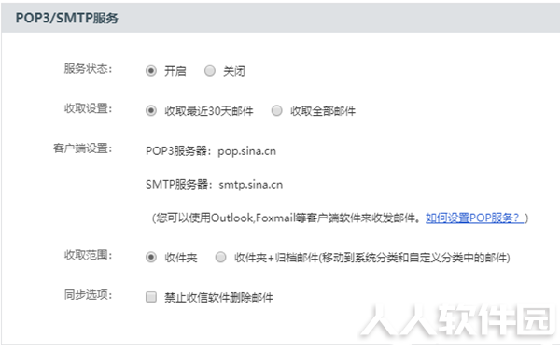560x352 pixels.
Task: Click the Outlook,Foxmail client hint text
Action: pos(287,218)
